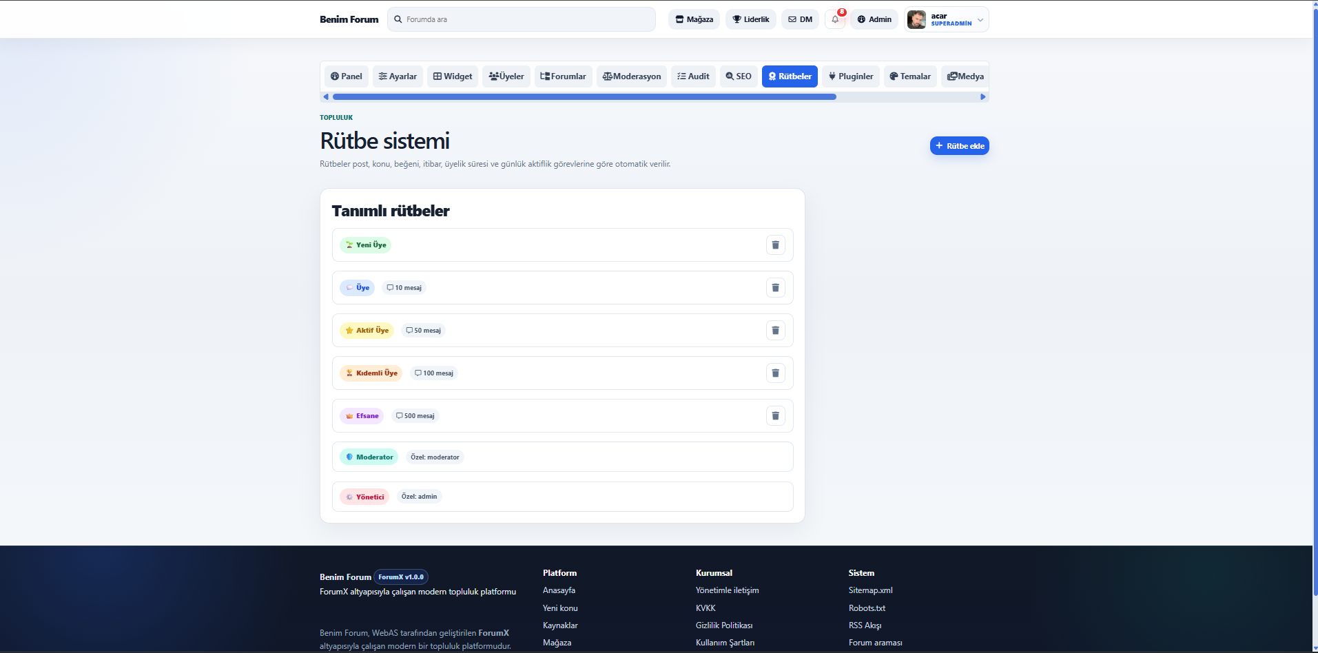
Task: Click the ForumX v1.0.0 footer badge
Action: 401,577
